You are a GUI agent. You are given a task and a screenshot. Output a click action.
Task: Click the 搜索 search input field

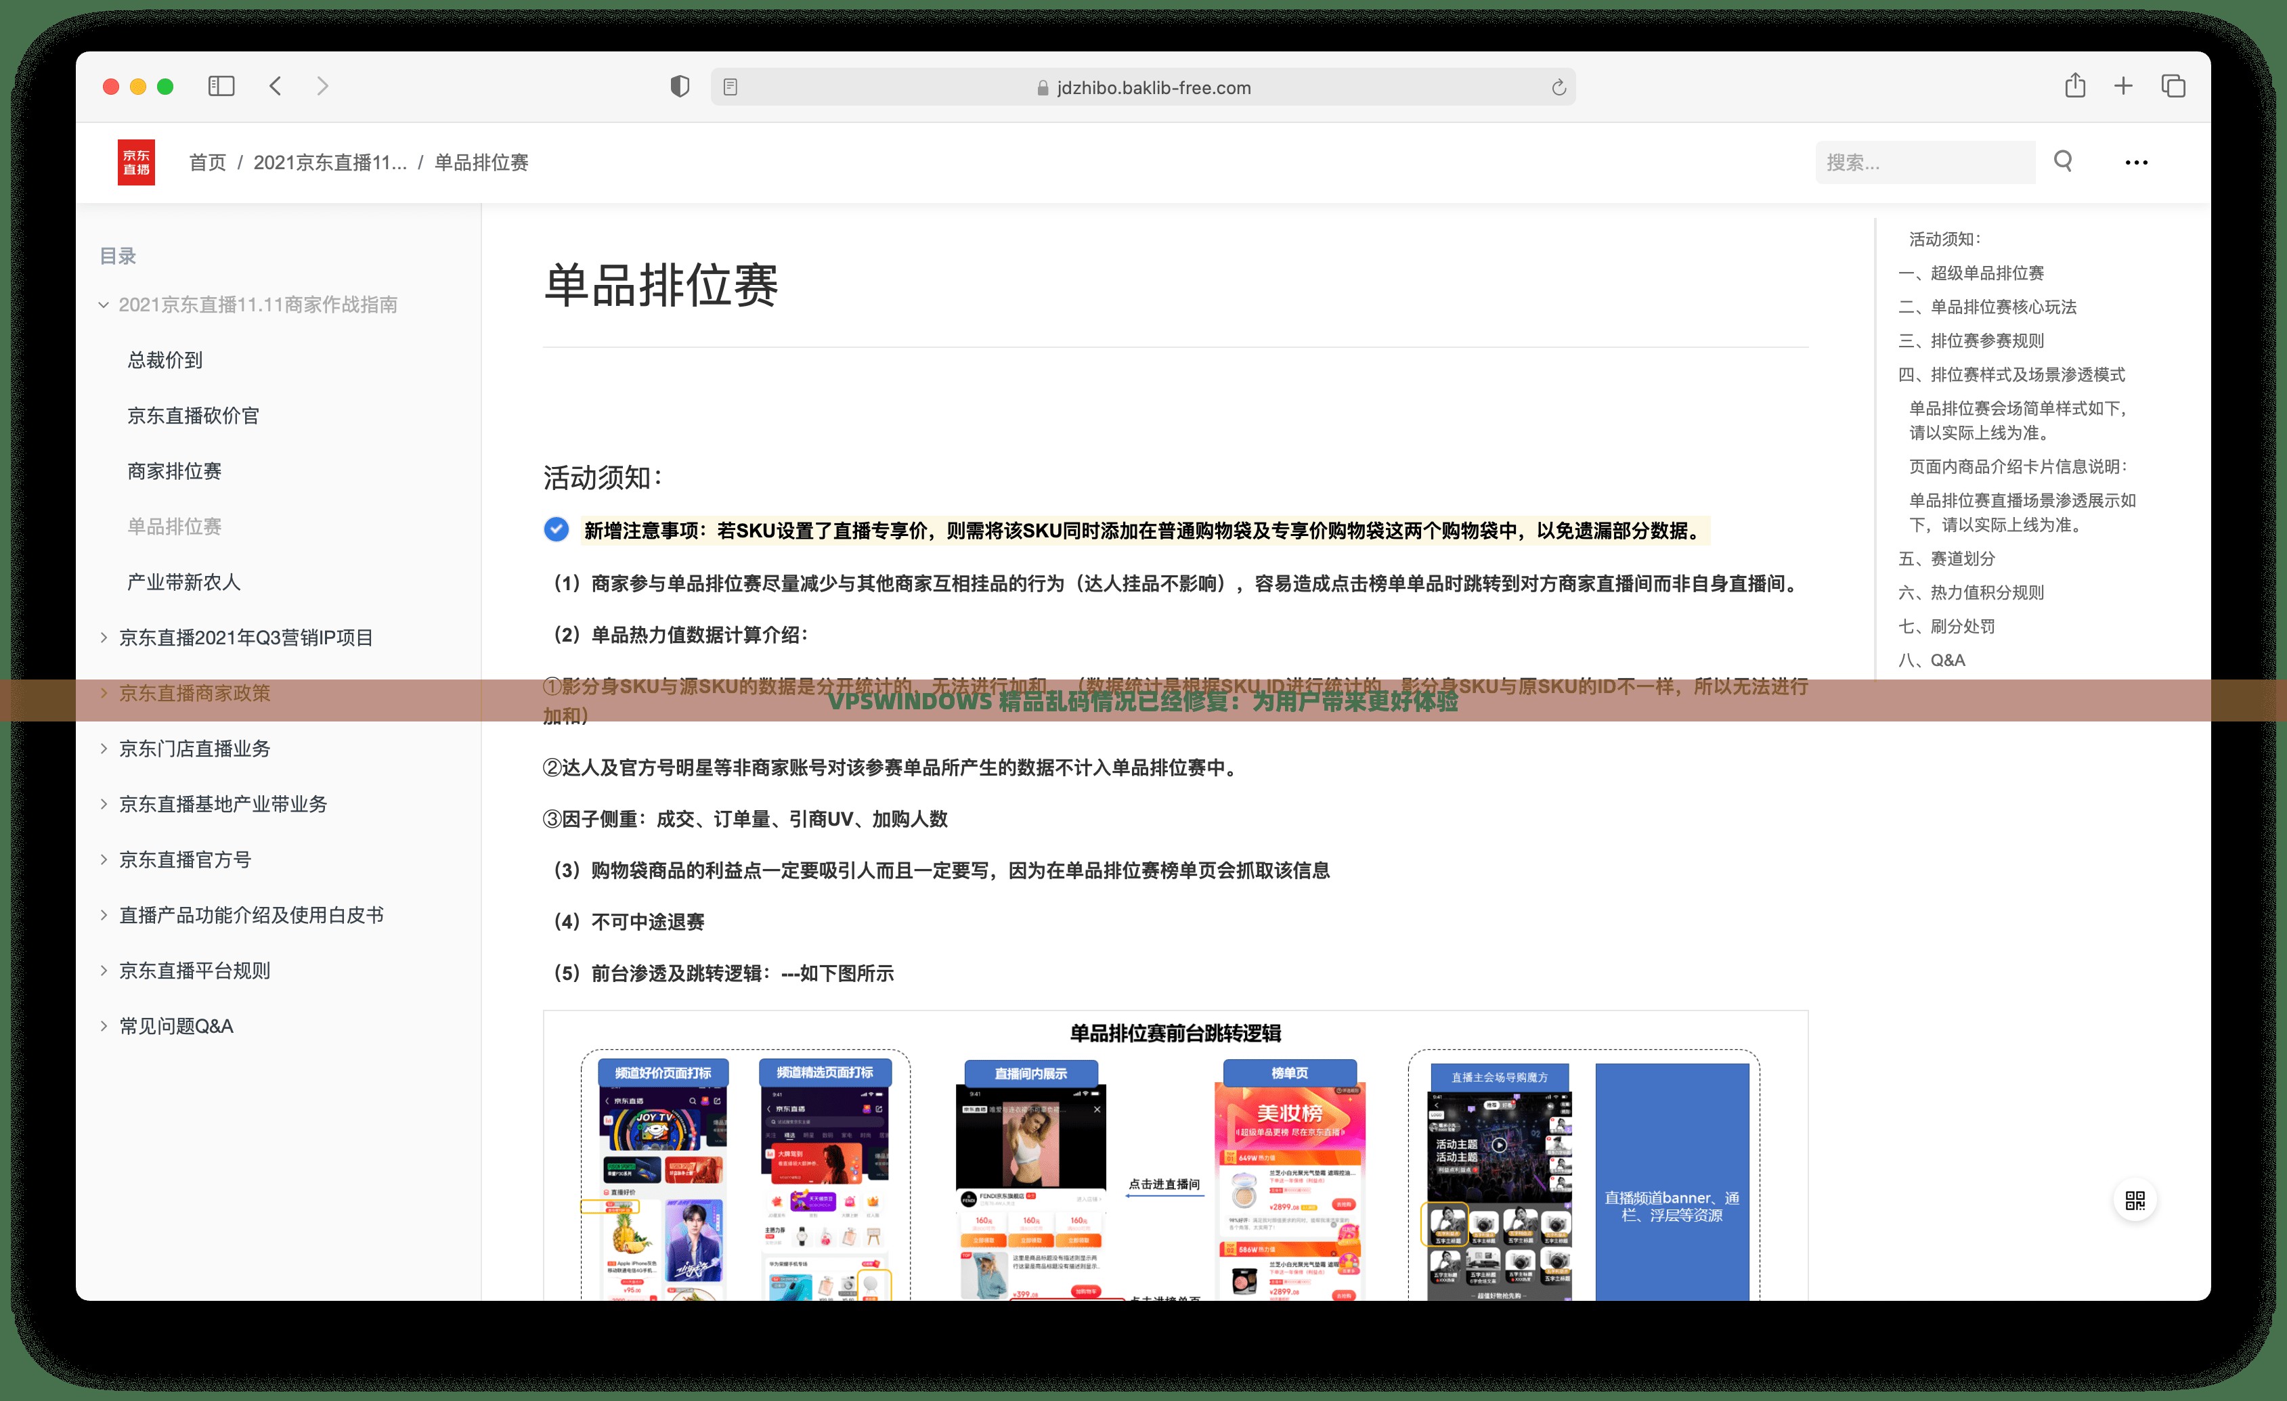1925,162
